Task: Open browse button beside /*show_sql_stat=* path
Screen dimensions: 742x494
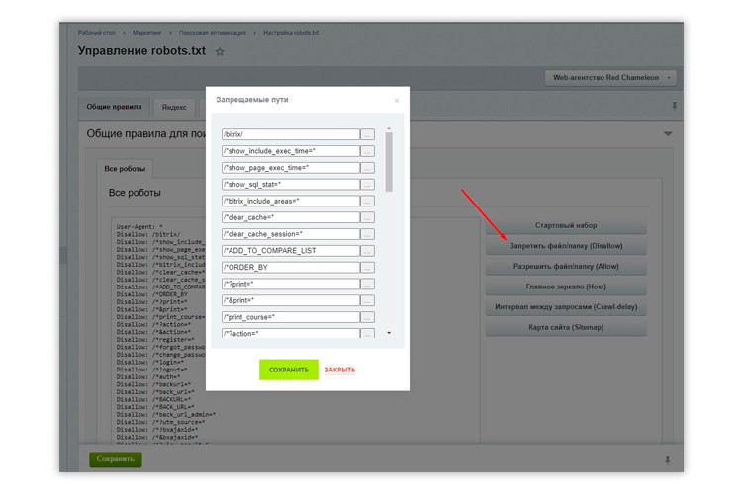Action: click(x=367, y=184)
